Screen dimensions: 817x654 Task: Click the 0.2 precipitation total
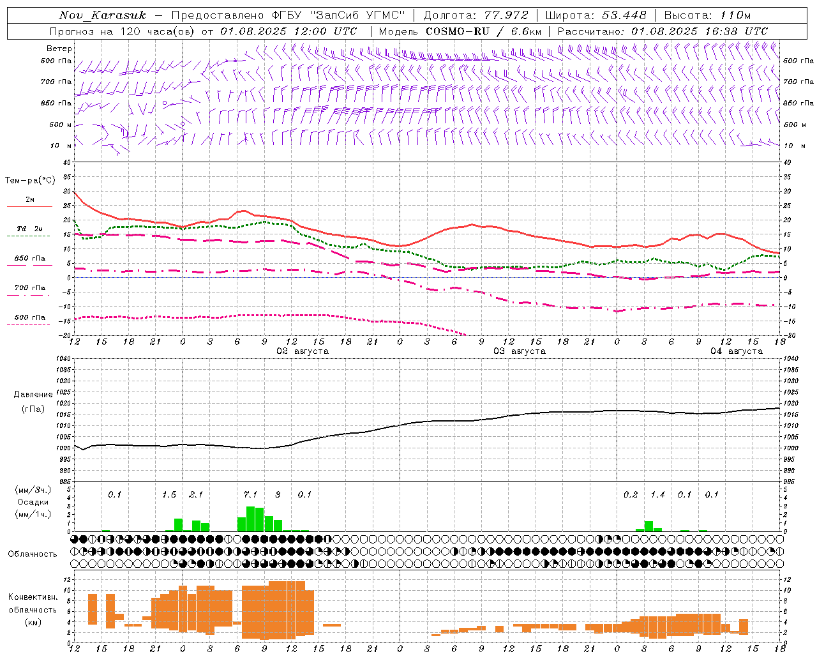(x=631, y=494)
